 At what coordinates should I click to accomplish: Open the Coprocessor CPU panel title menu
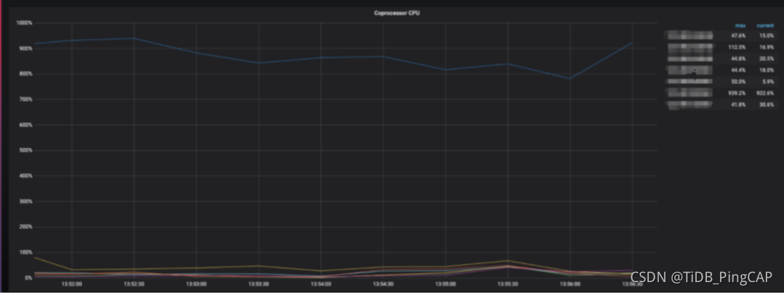(397, 13)
